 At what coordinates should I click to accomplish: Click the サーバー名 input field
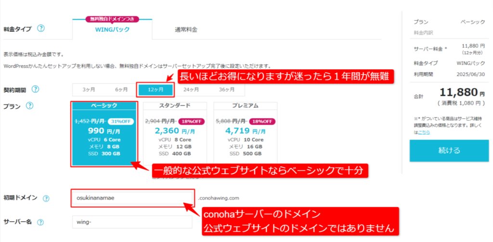point(132,222)
